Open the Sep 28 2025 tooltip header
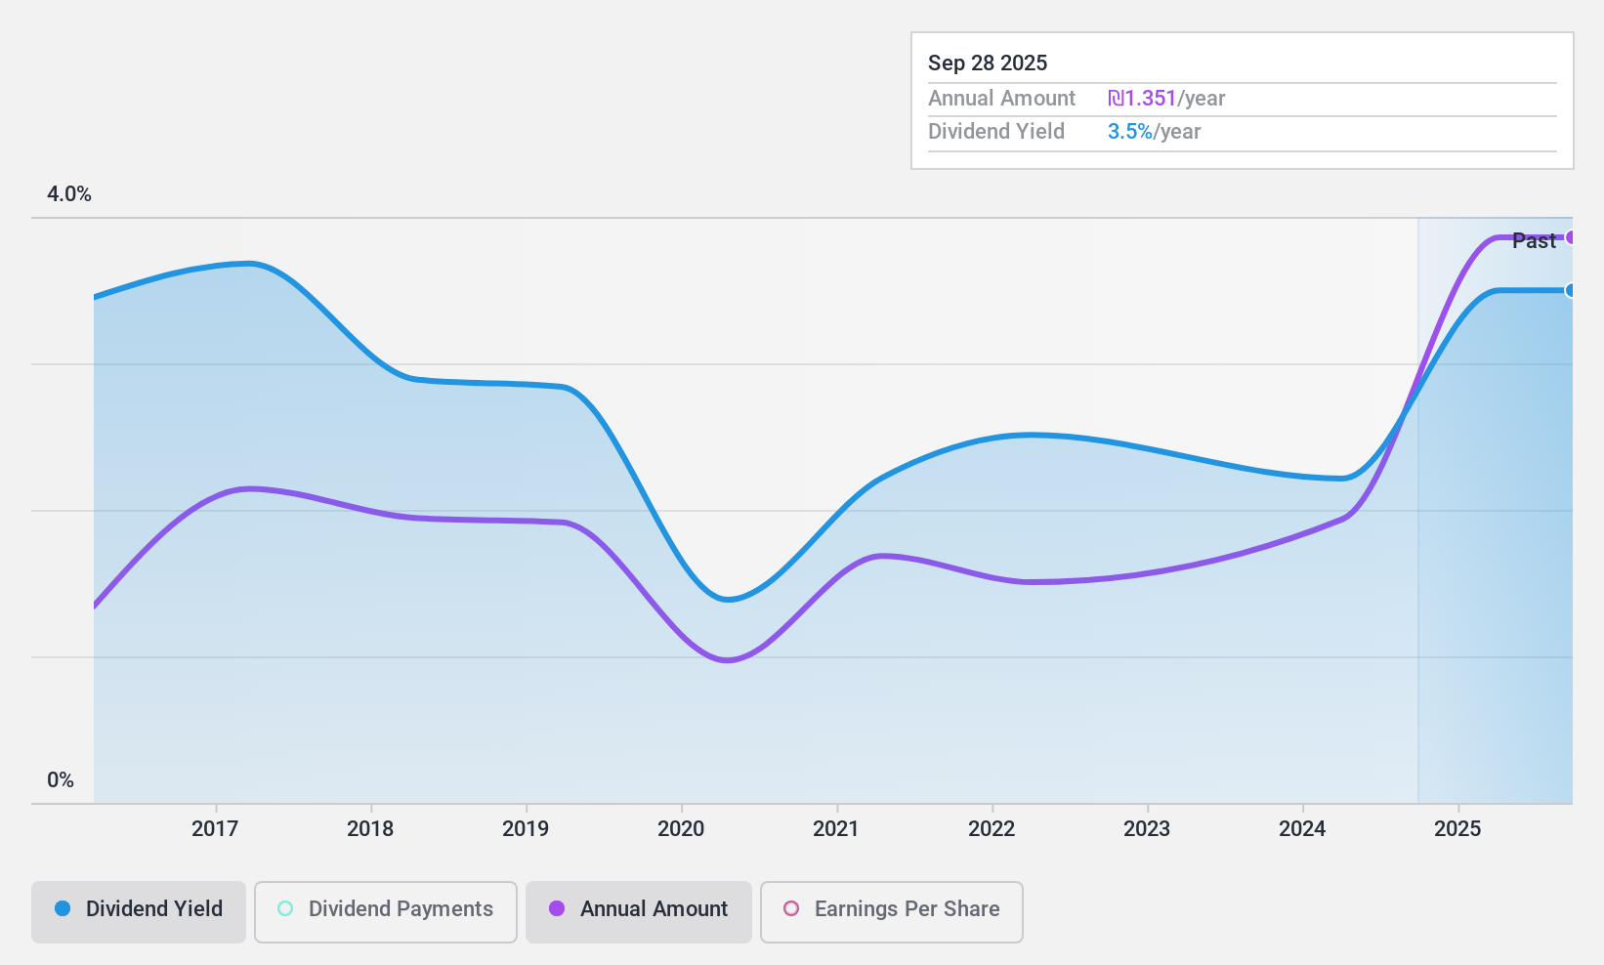Viewport: 1604px width, 965px height. [x=988, y=63]
